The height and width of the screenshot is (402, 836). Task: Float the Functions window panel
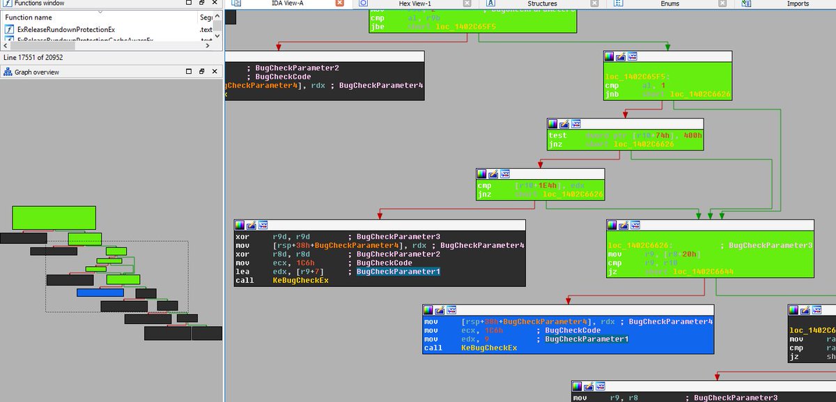click(x=188, y=3)
